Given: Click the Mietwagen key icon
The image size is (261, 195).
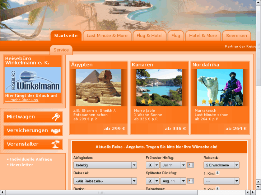Looking at the screenshot, I should click(56, 117).
